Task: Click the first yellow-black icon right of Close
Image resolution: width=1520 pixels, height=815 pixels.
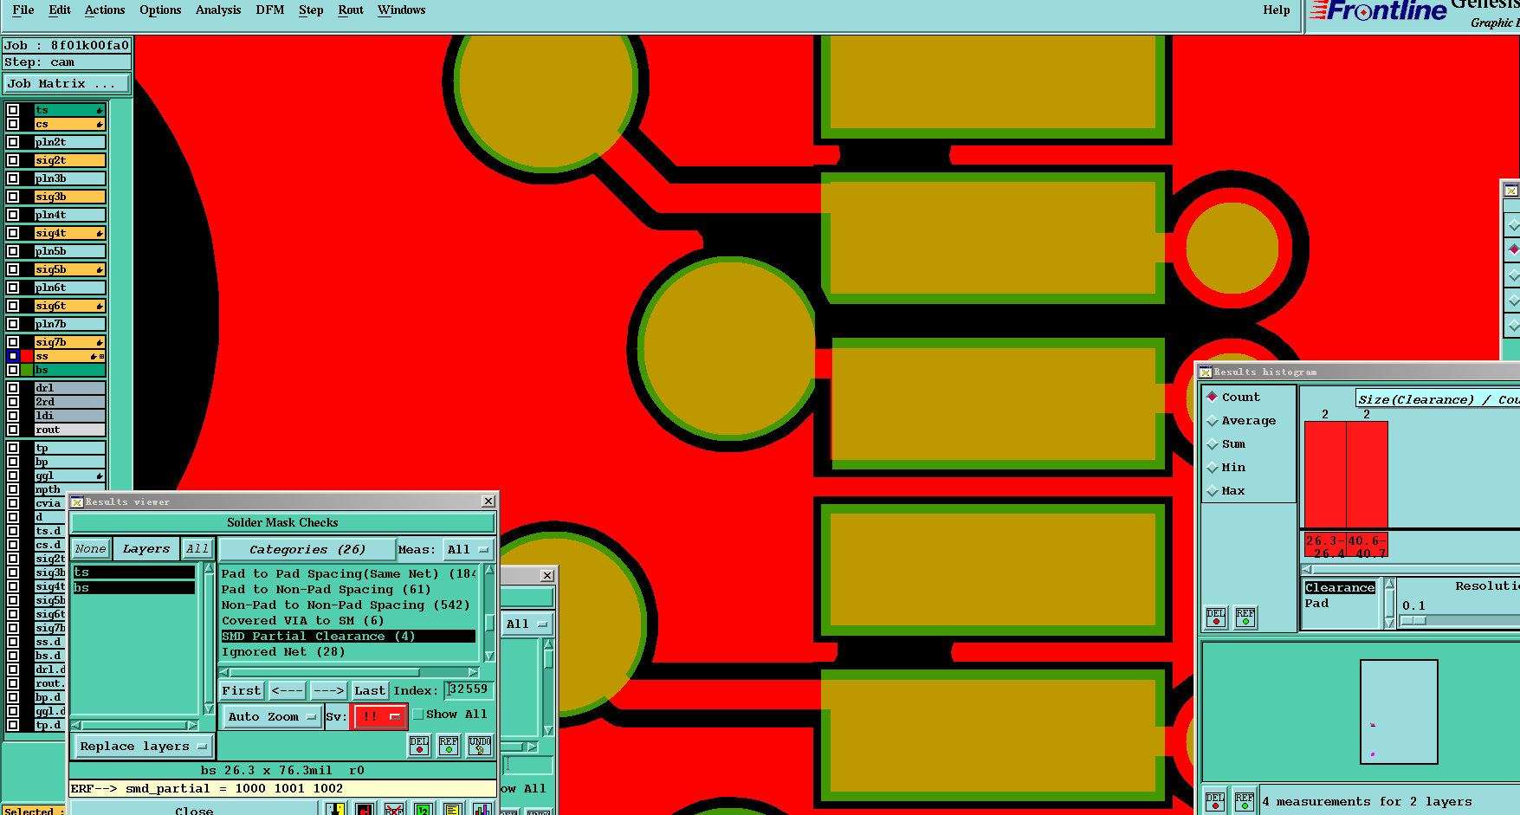Action: tap(336, 810)
